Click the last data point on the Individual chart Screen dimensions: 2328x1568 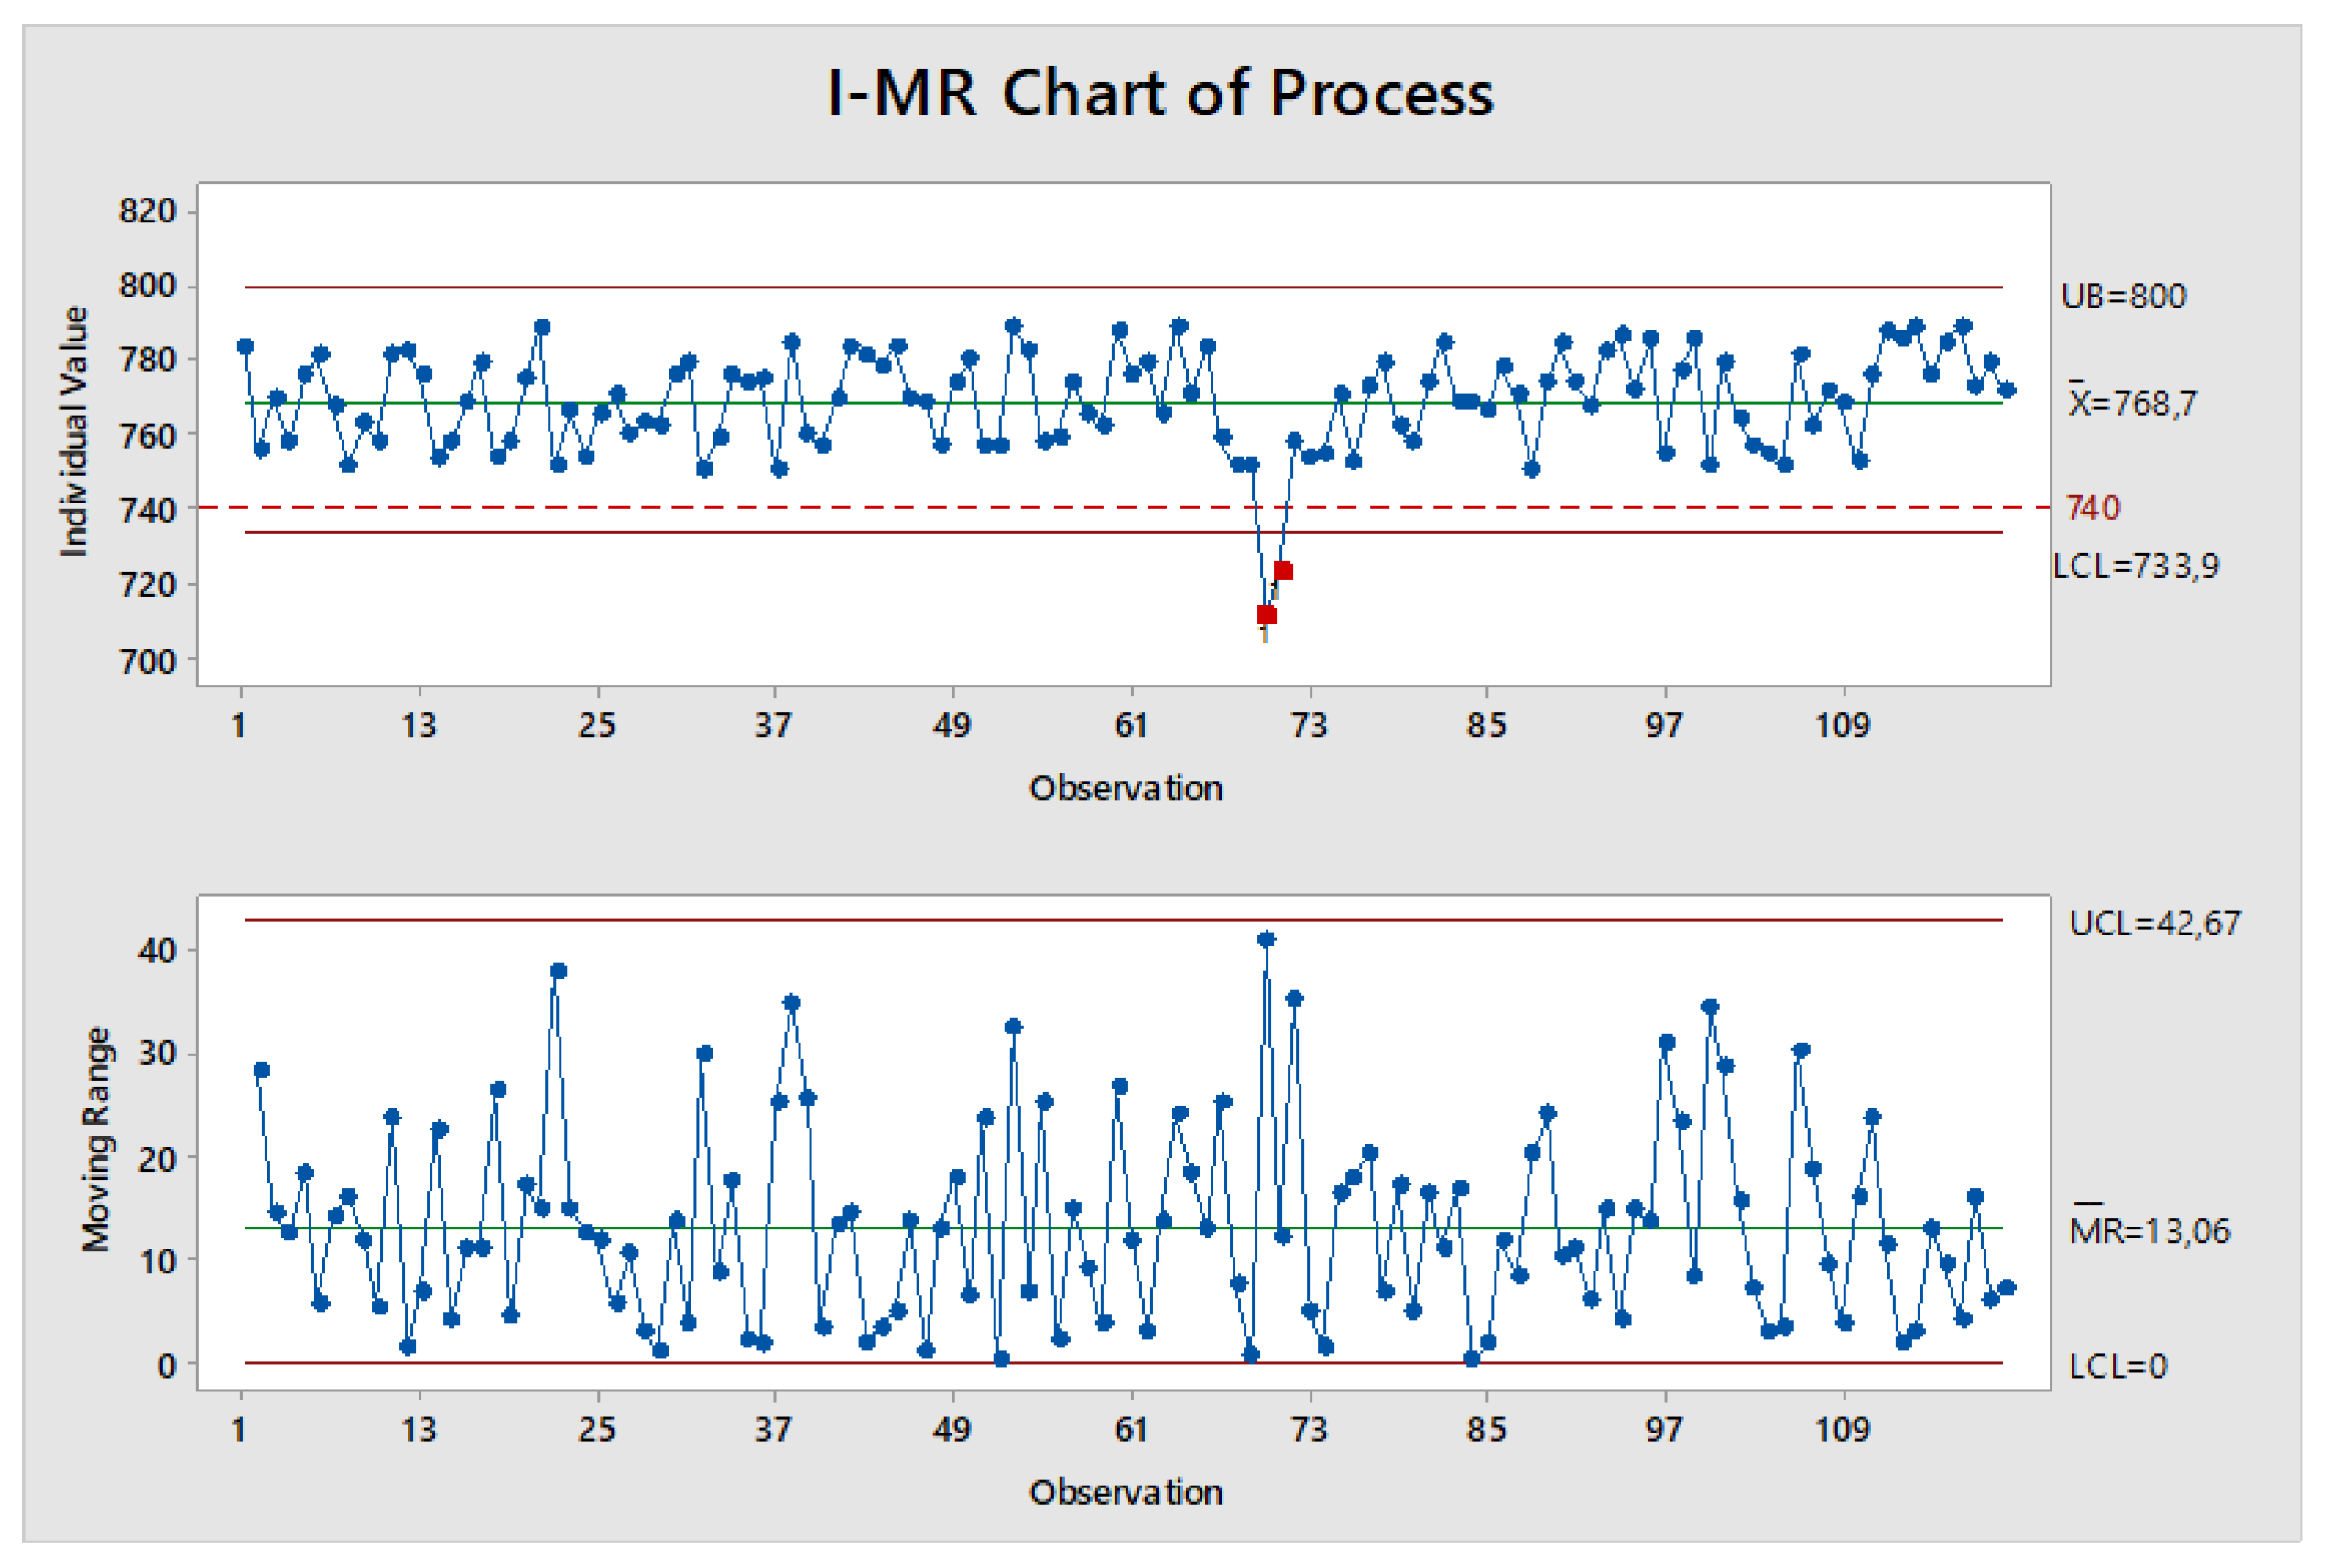click(2006, 390)
